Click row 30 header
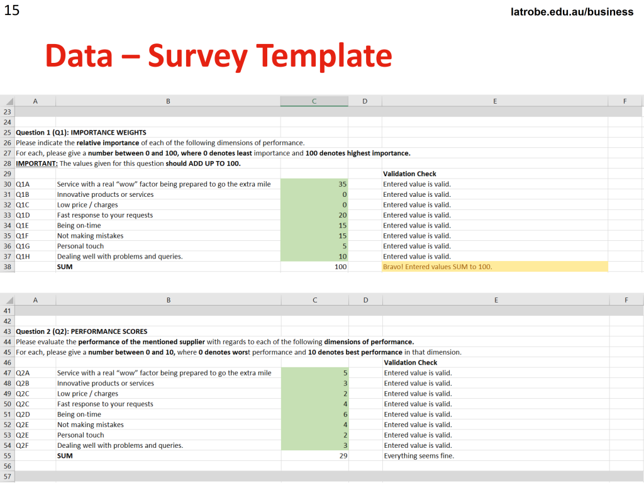 [8, 184]
